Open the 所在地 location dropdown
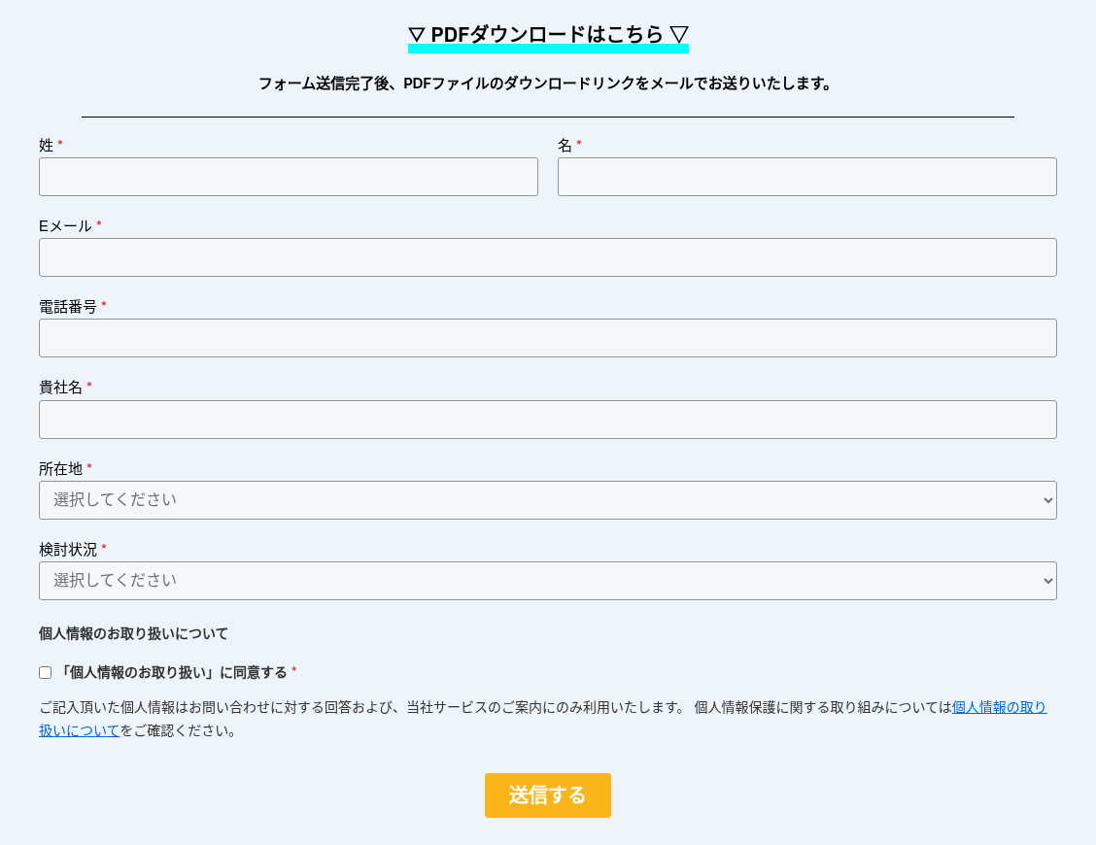The width and height of the screenshot is (1096, 845). [x=547, y=500]
